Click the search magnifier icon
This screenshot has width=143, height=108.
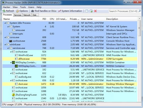click(140, 11)
